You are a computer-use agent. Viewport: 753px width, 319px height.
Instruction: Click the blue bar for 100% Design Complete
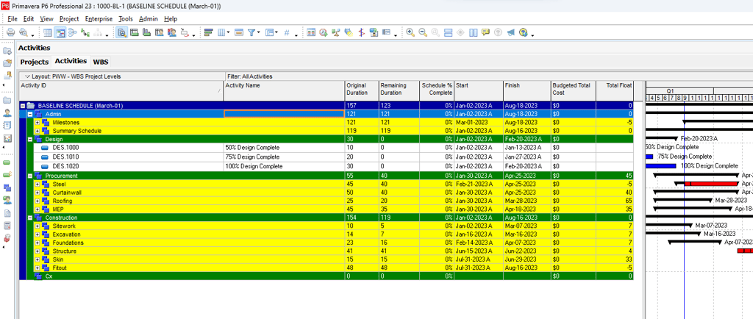click(661, 166)
